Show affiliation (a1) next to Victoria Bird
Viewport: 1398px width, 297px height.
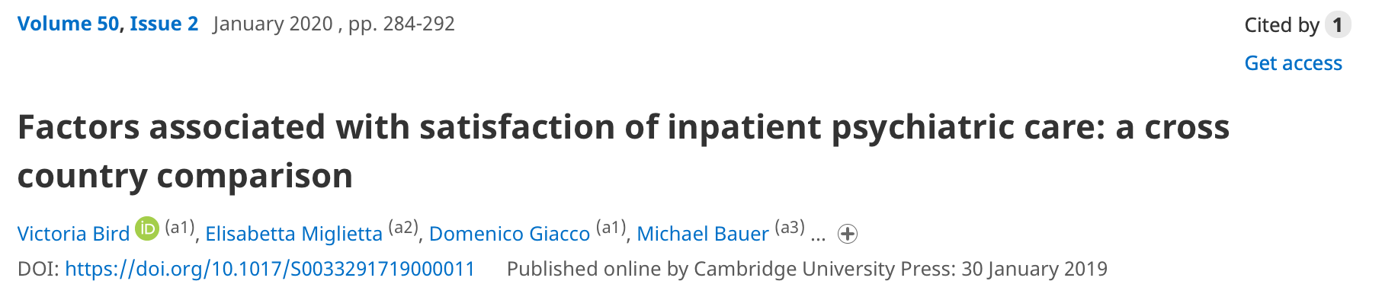[x=180, y=228]
